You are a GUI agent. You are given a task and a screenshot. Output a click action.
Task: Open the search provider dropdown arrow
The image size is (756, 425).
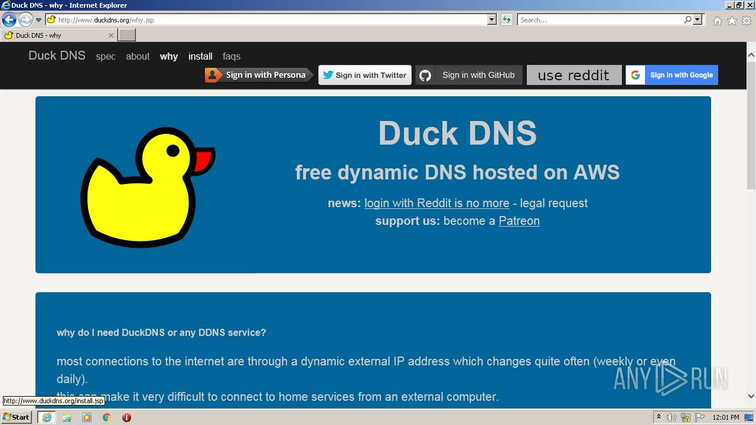coord(698,19)
